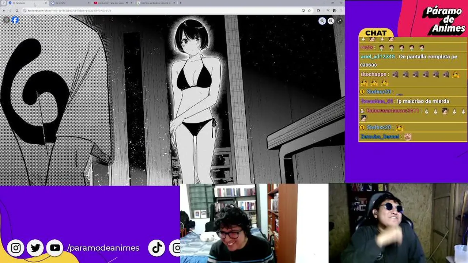Click the Facebook logo in photo viewer
468x263 pixels.
(15, 20)
